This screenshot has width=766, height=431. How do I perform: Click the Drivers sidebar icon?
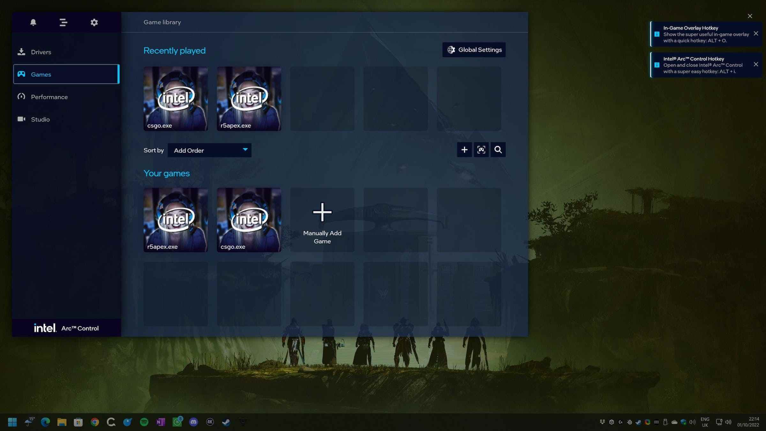coord(21,52)
